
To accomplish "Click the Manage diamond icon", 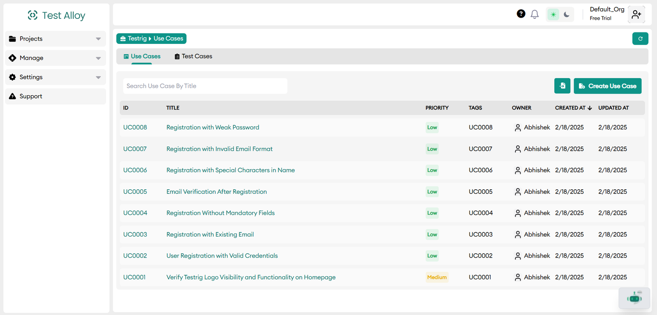I will tap(12, 58).
